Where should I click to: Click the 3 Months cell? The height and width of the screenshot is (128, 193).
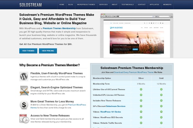141,84
